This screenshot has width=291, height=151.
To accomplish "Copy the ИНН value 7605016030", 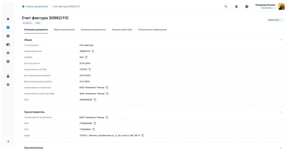I will (95, 100).
